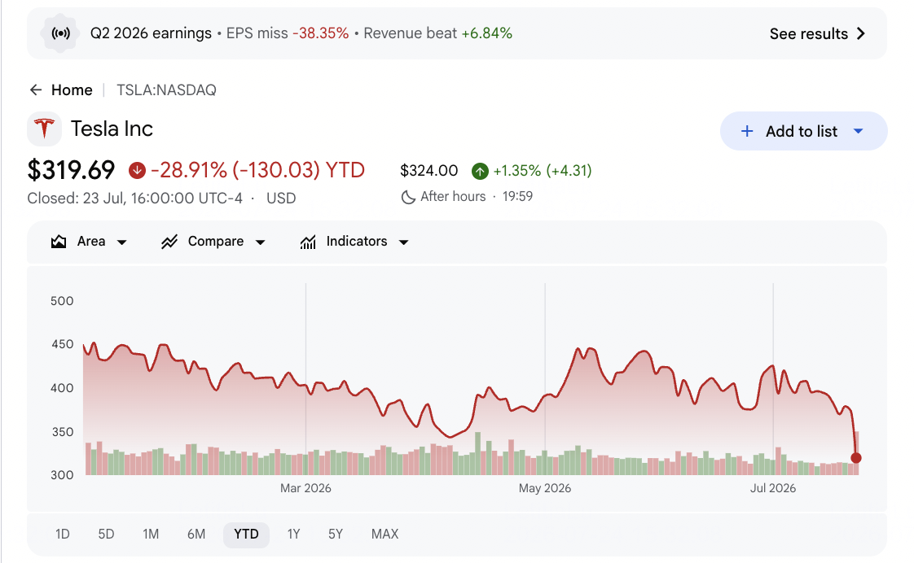Click the Tesla logo icon

click(x=44, y=129)
